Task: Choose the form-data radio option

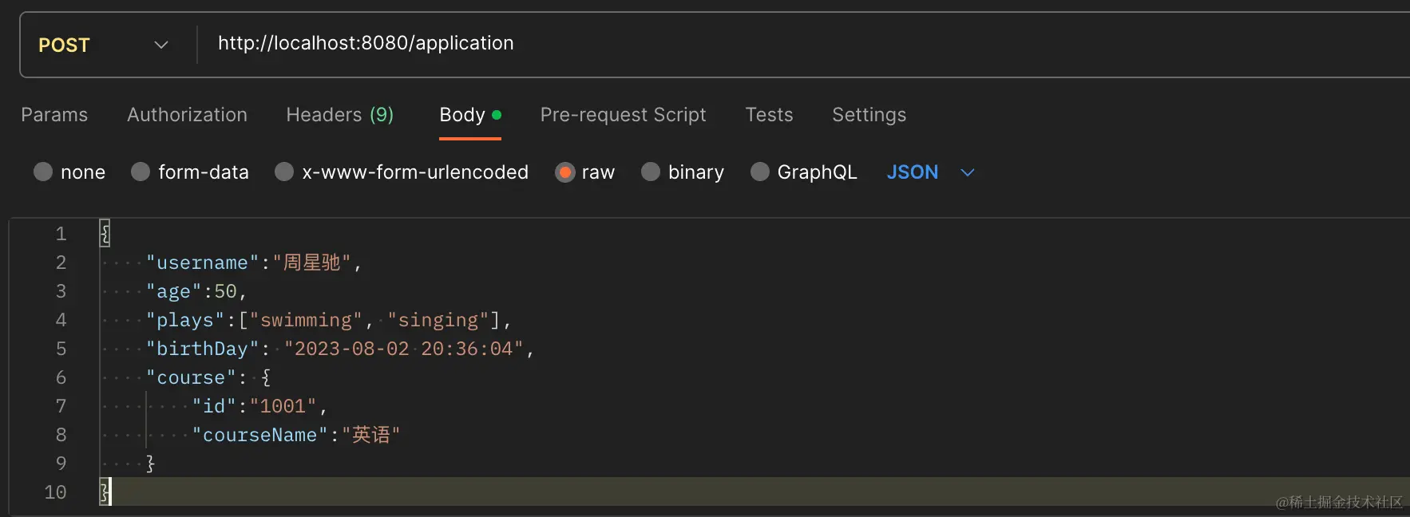Action: (x=141, y=172)
